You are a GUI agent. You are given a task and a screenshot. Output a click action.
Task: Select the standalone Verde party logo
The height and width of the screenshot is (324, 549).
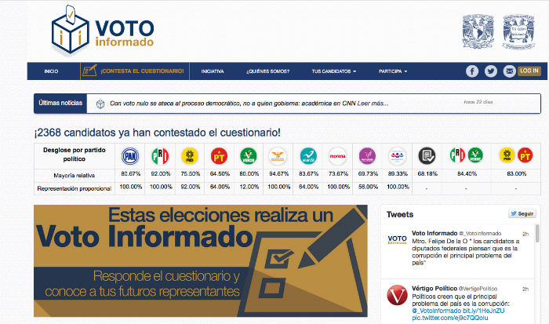coord(249,156)
